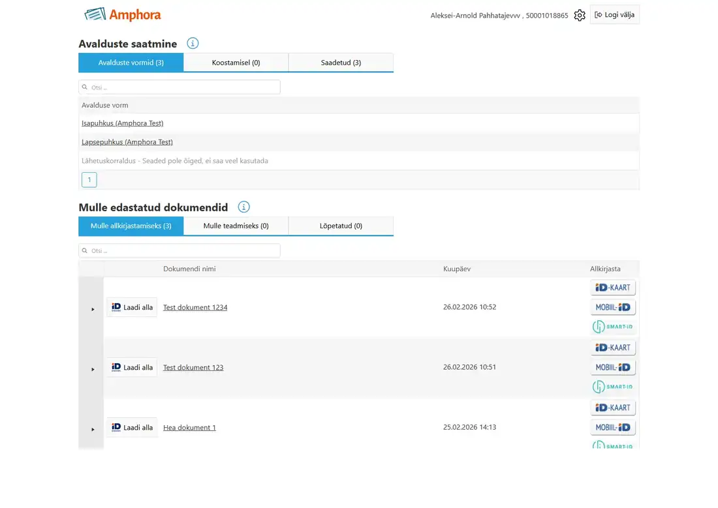This screenshot has height=508, width=718.
Task: Sign Test dokument 123 with Mobiil-ID
Action: point(613,367)
